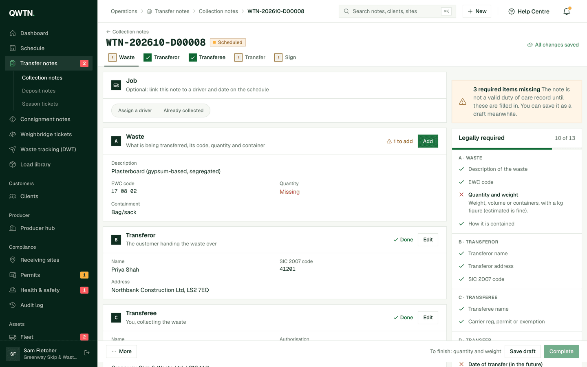Focus the Search notes, clients, sites field
The width and height of the screenshot is (587, 367).
(x=397, y=11)
